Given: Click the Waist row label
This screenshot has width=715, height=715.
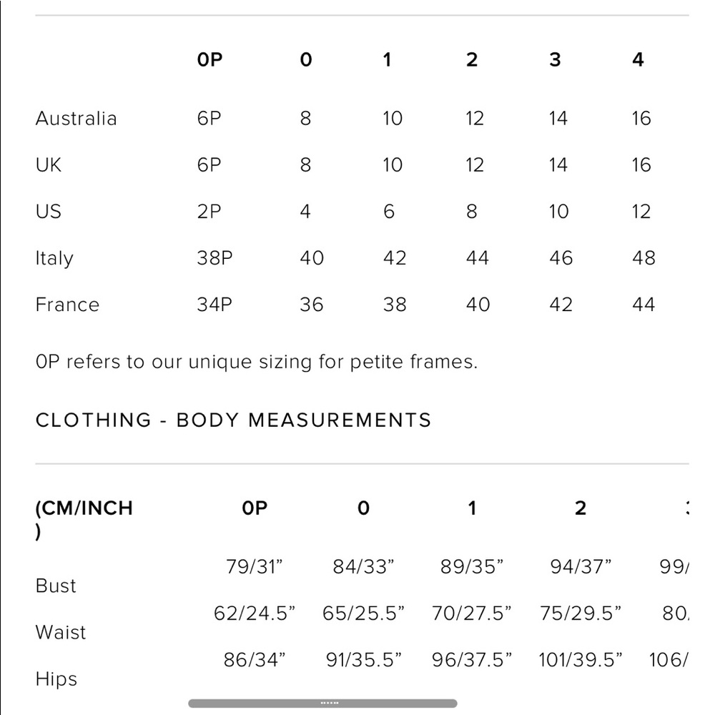Looking at the screenshot, I should pos(61,633).
